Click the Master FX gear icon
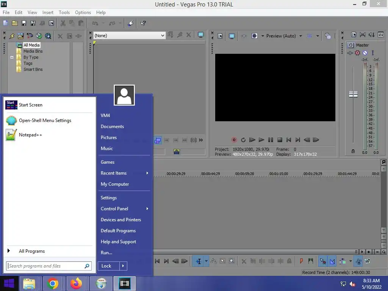The image size is (388, 291). [357, 53]
